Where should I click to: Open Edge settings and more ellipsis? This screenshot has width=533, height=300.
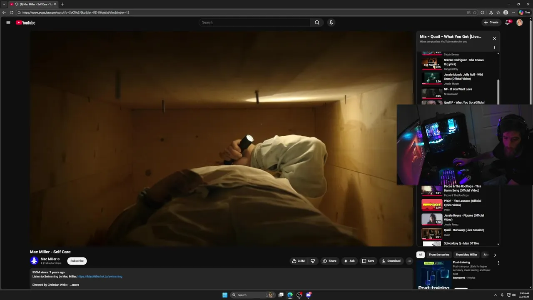tap(513, 12)
